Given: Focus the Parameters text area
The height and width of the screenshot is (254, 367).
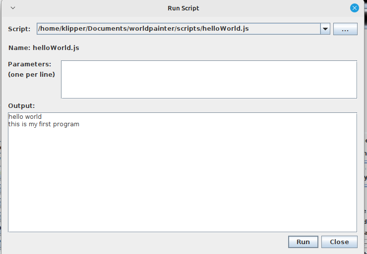Looking at the screenshot, I should tap(208, 79).
